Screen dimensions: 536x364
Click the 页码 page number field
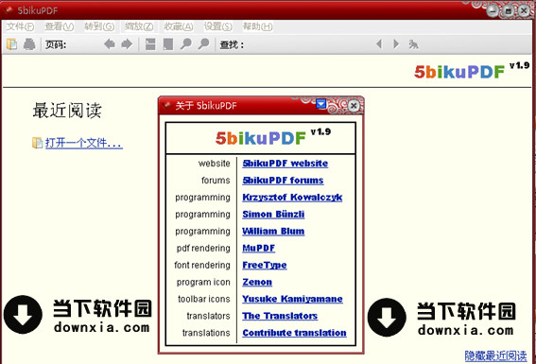coord(84,44)
